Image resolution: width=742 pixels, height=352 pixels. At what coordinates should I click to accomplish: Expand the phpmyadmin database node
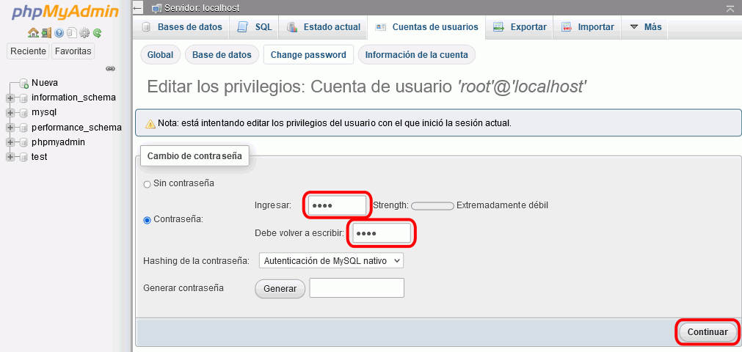pos(10,142)
